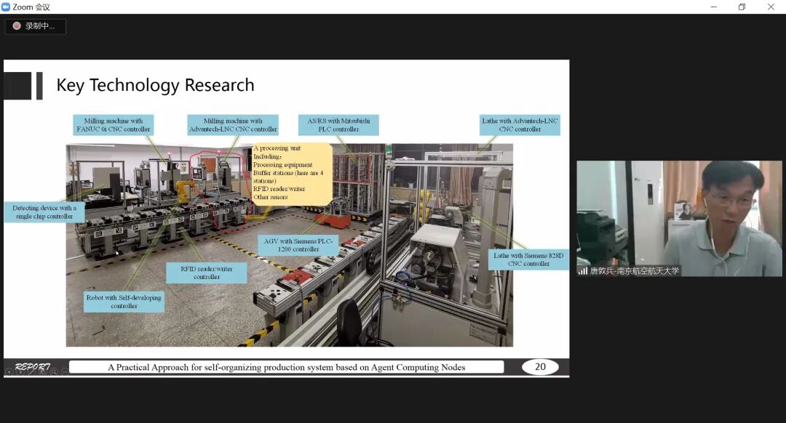Click the 'Milling machine with FANUC 0i' label
The width and height of the screenshot is (786, 423).
pyautogui.click(x=114, y=125)
